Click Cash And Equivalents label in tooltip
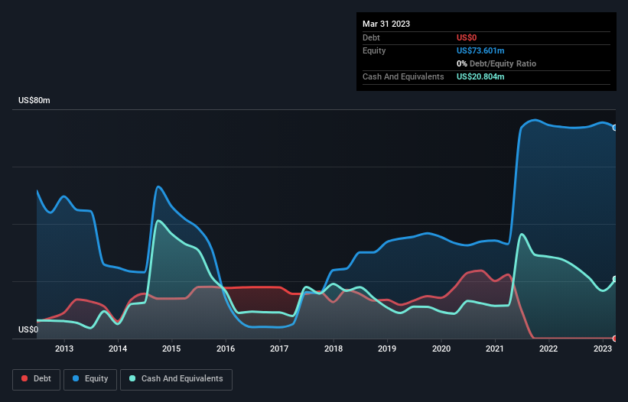This screenshot has height=402, width=628. 403,76
